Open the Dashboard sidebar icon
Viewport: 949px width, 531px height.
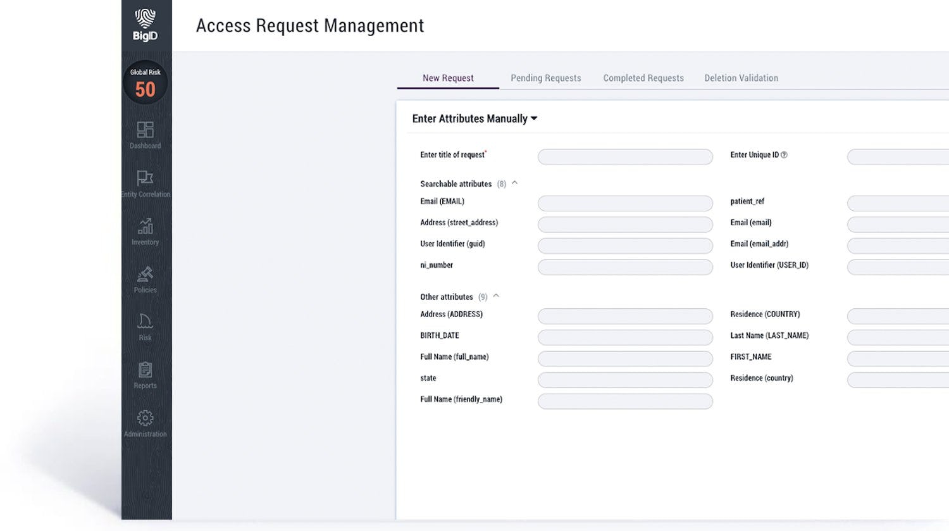[x=145, y=130]
